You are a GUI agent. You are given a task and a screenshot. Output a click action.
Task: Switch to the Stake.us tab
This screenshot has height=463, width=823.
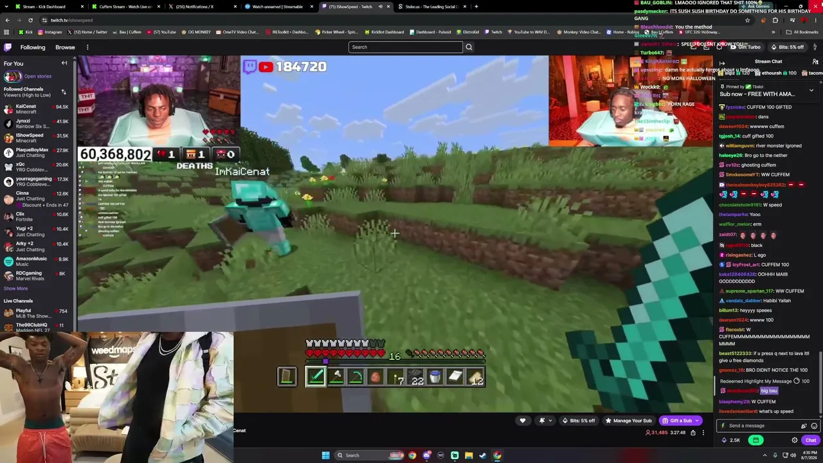(431, 6)
